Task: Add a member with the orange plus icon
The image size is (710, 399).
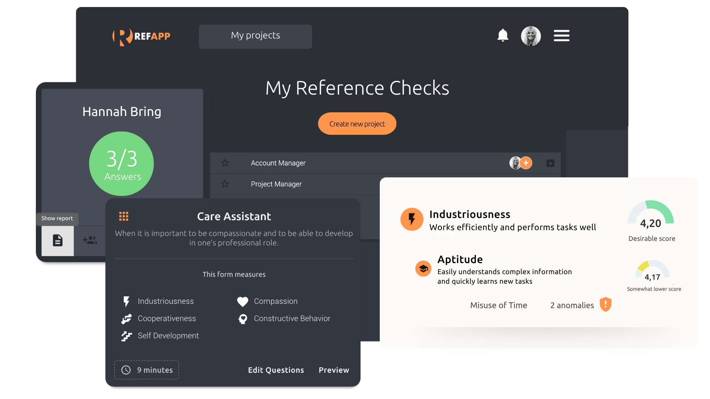Action: 526,163
